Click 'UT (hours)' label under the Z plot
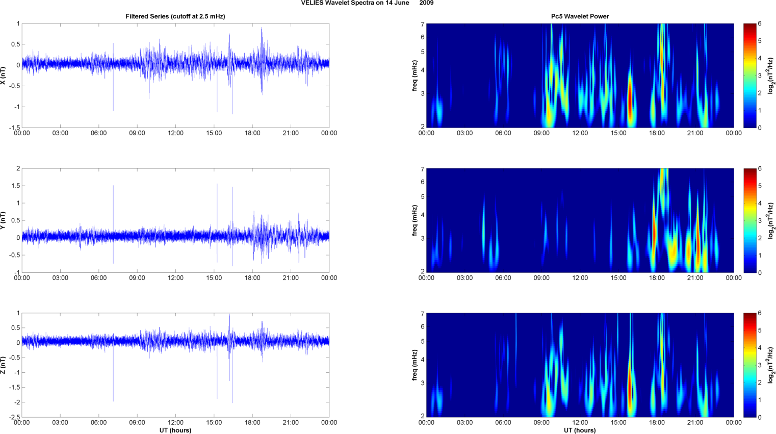The image size is (776, 434). 175,430
